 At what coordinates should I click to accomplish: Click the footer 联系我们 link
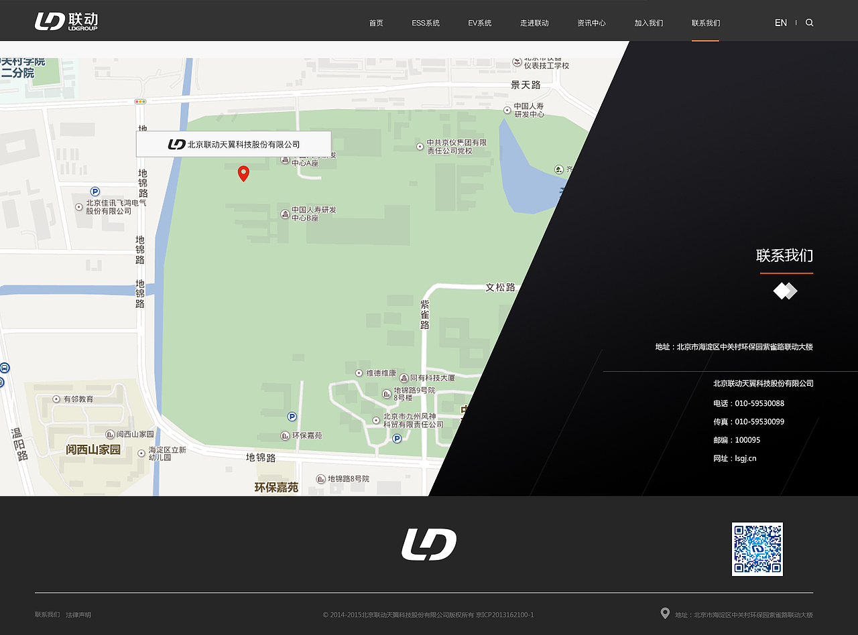(x=47, y=615)
